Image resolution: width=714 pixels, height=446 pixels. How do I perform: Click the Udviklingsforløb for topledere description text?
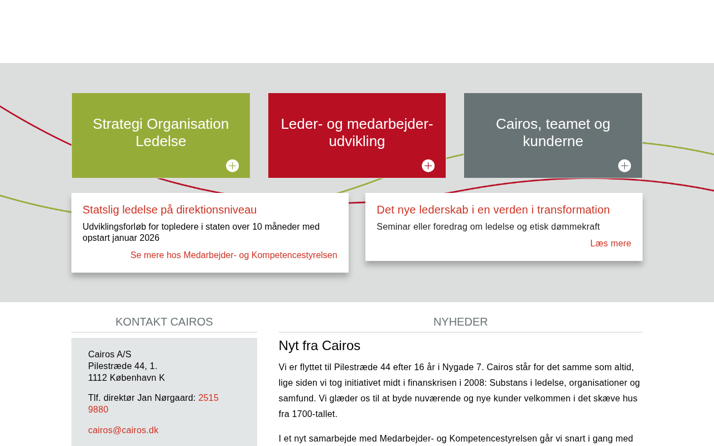click(x=201, y=232)
